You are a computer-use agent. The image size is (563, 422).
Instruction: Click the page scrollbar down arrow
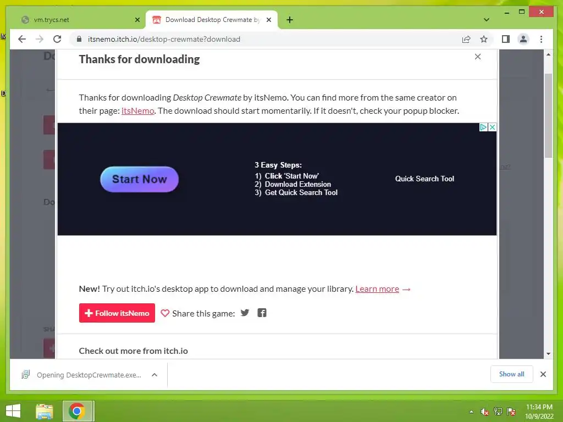tap(548, 354)
